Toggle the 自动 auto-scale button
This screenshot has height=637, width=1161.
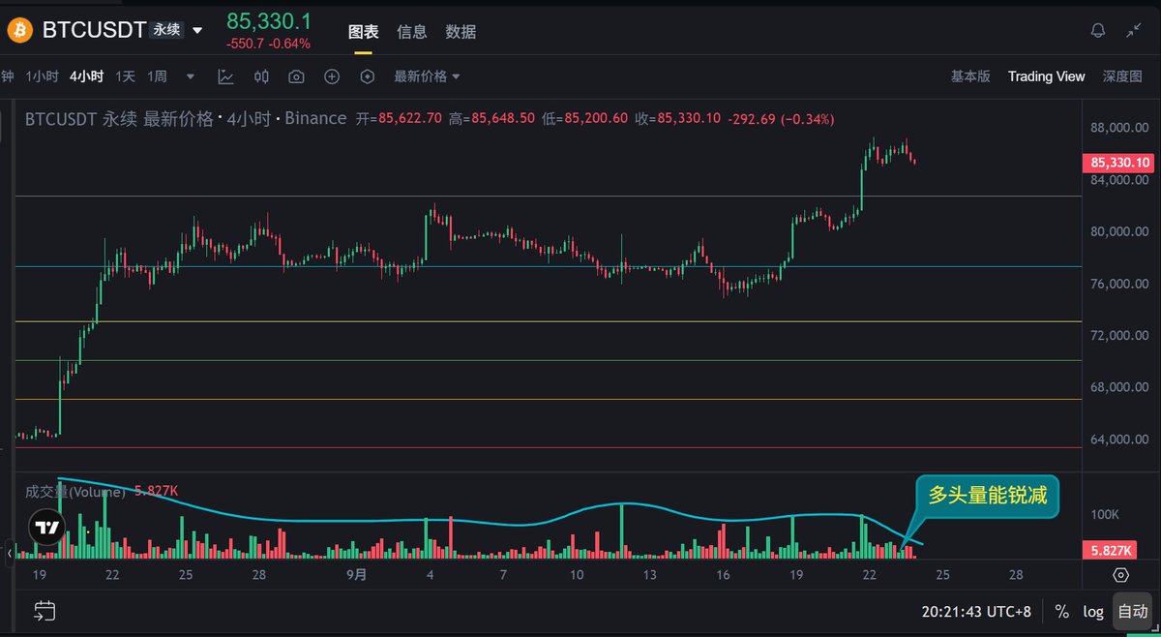[x=1133, y=612]
